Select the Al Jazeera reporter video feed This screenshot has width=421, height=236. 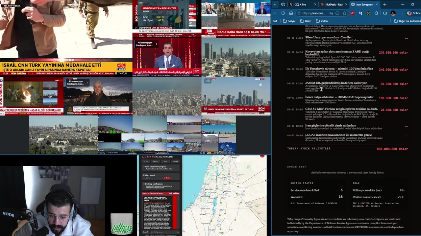98,96
